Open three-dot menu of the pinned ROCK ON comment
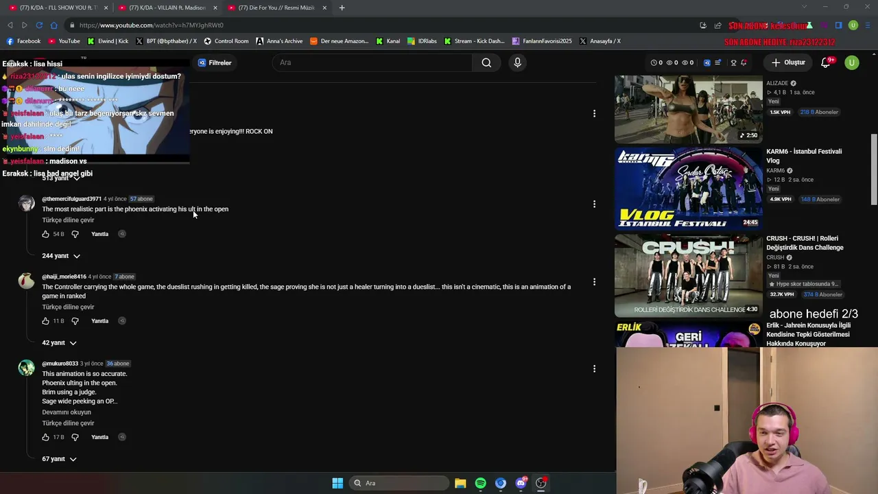 click(594, 113)
